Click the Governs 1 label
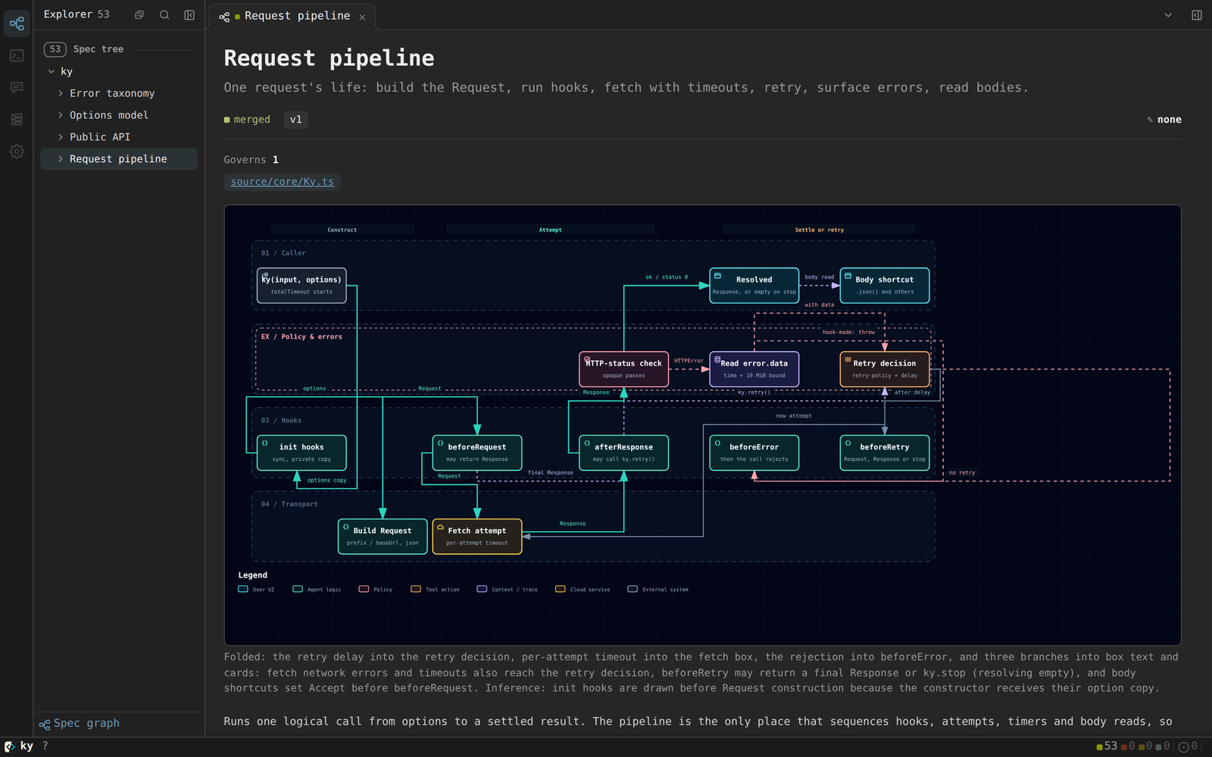Viewport: 1212px width, 757px height. [x=251, y=160]
